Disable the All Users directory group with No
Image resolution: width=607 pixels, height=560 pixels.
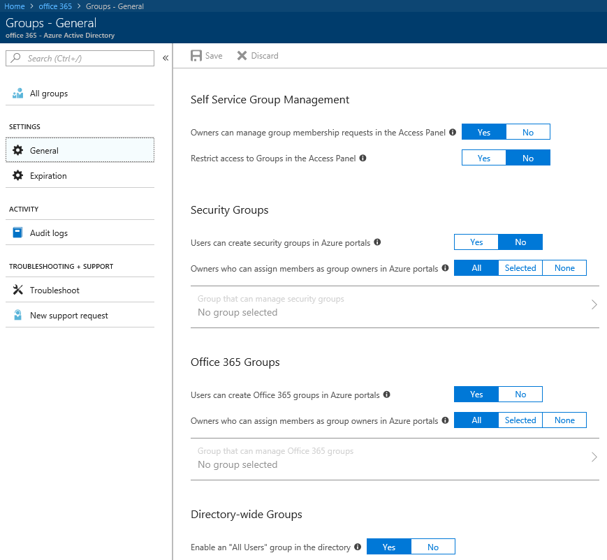(433, 547)
